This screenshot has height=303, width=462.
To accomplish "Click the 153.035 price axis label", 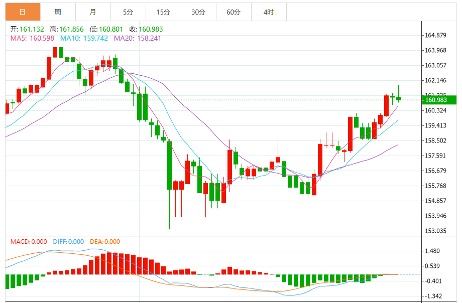I will [435, 231].
